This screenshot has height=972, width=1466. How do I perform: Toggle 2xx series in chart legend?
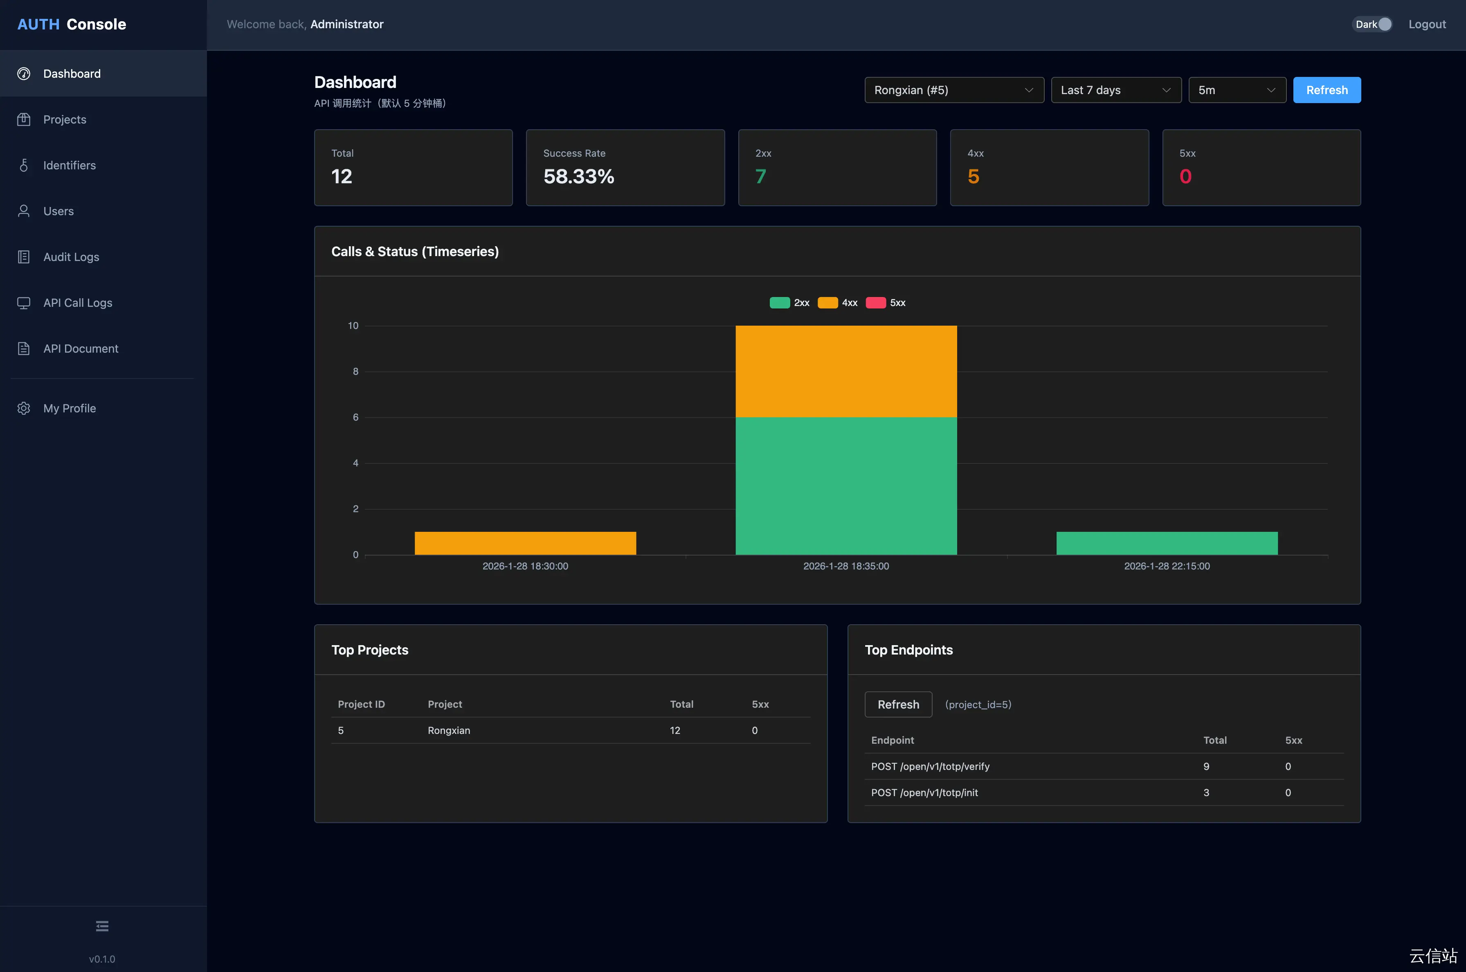click(789, 303)
